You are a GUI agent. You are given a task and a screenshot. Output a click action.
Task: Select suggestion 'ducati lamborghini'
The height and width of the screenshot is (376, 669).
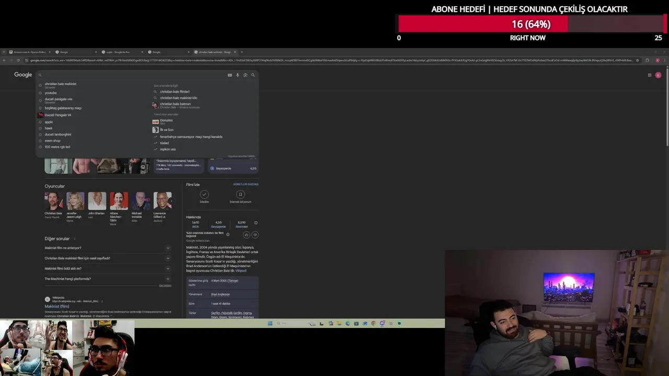[x=57, y=134]
